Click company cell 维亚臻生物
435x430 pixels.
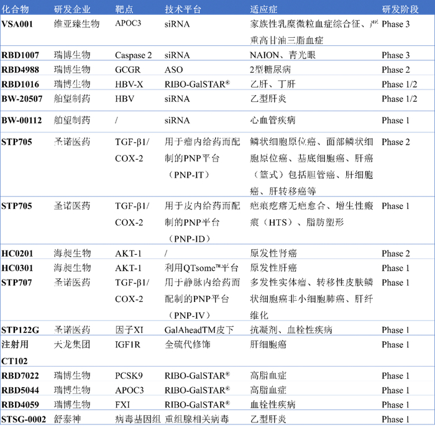76,24
